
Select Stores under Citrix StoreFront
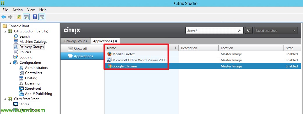(24, 104)
